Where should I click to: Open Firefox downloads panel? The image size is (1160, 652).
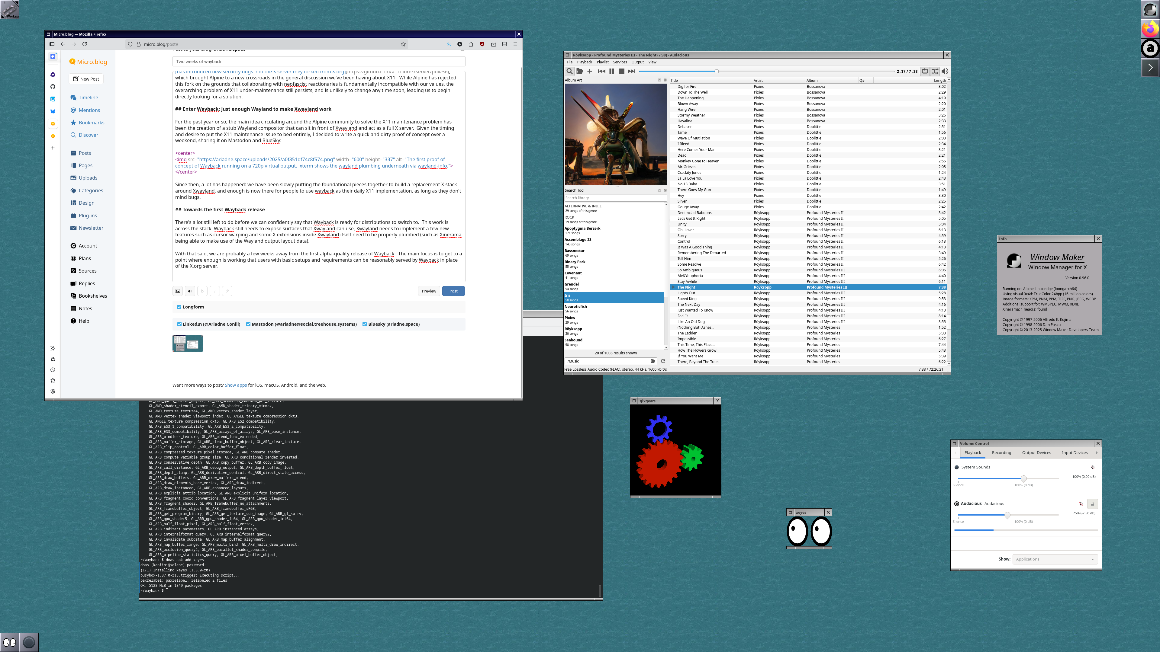pos(449,44)
